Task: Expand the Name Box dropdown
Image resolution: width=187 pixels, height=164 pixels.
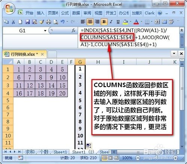Action: 45,30
